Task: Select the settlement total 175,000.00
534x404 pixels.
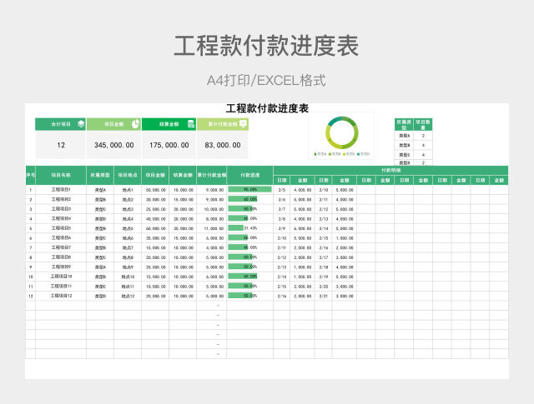Action: tap(169, 145)
